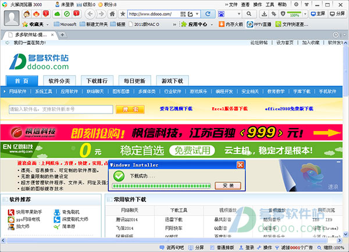Go forward with the right arrow button
Screen dimensions: 349x252
(101, 14)
